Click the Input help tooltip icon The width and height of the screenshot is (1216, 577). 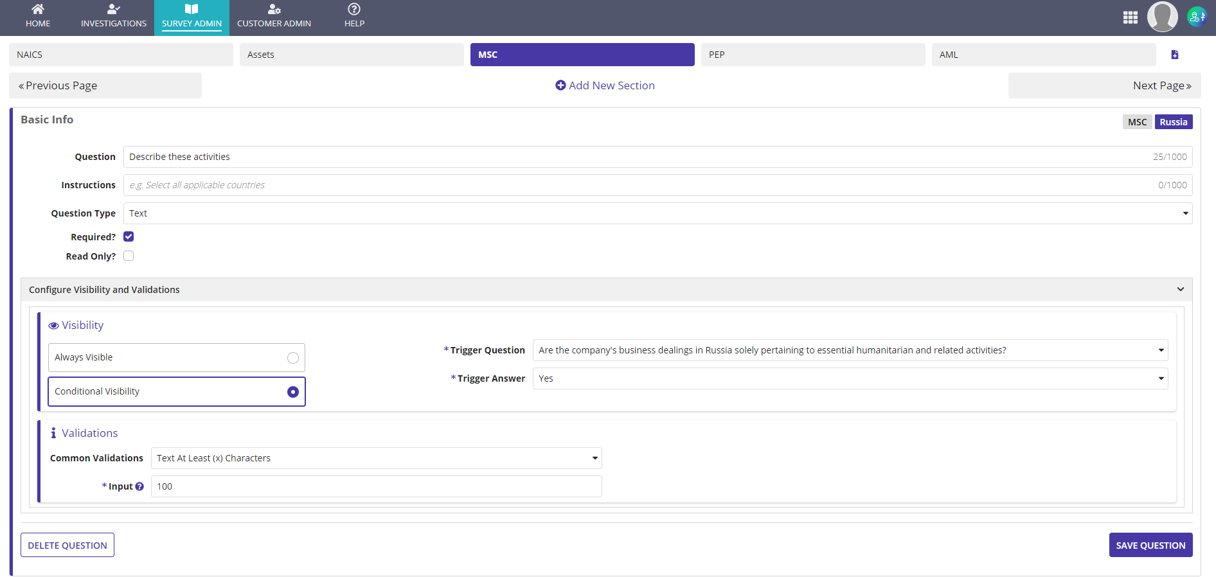click(x=139, y=486)
